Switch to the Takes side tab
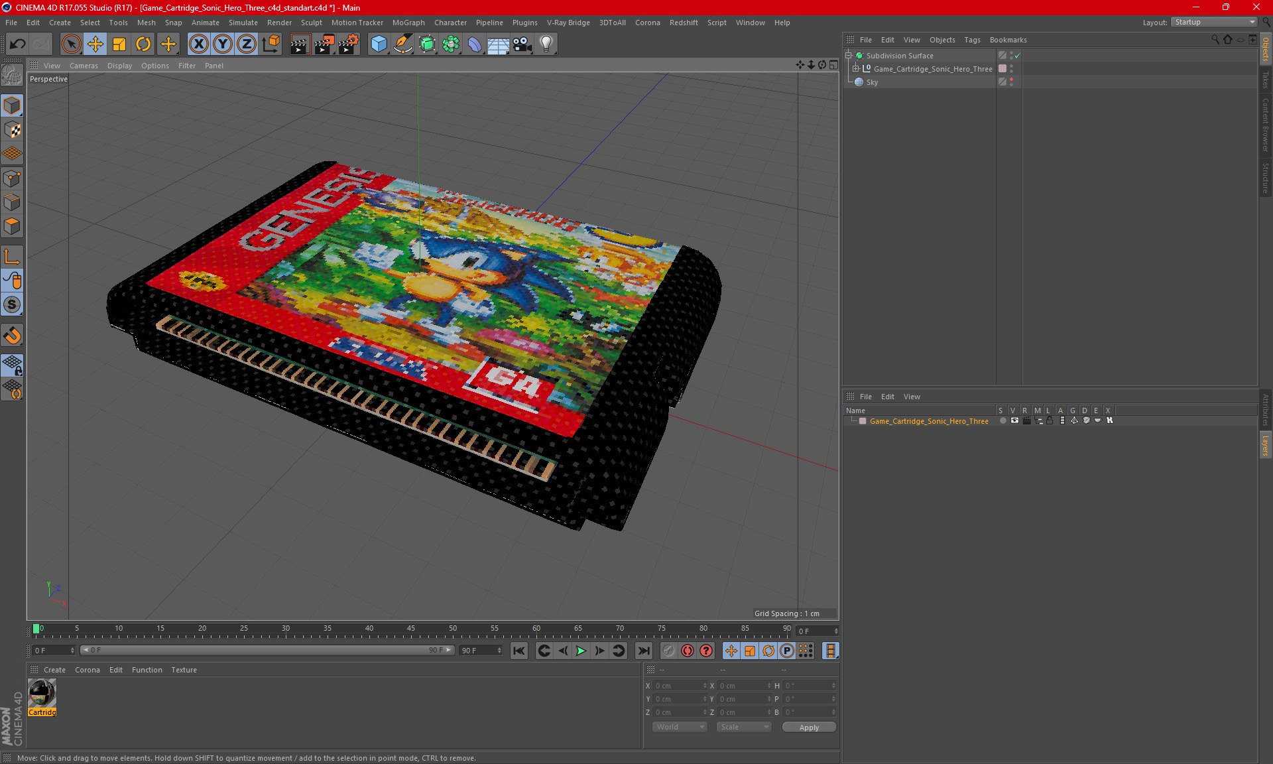The width and height of the screenshot is (1273, 764). click(x=1265, y=80)
